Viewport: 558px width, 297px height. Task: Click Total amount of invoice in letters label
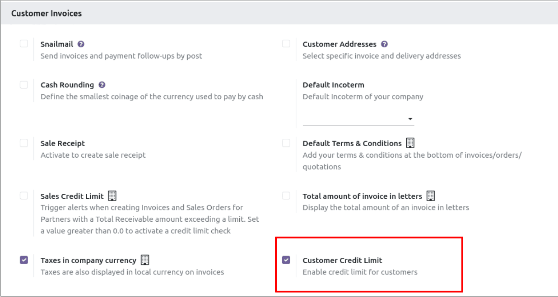363,196
